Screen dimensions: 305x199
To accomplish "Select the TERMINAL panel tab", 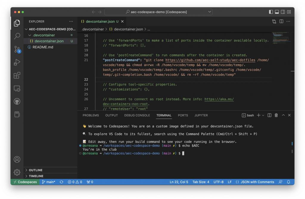I will pyautogui.click(x=164, y=115).
